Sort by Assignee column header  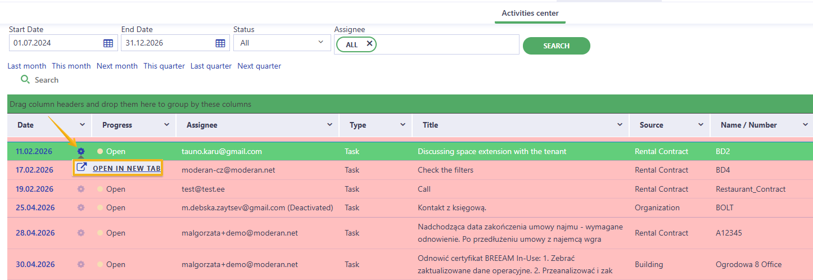click(x=202, y=125)
